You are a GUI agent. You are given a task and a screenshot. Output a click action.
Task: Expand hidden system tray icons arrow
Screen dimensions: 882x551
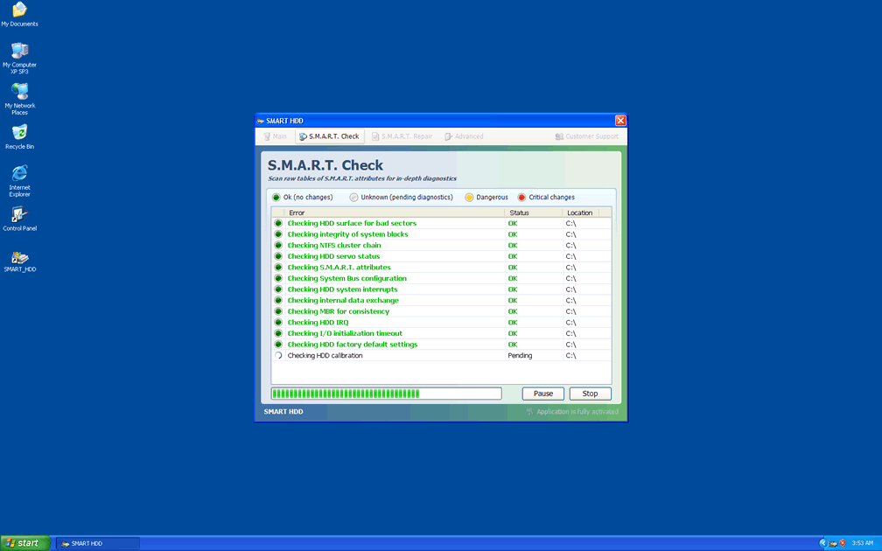click(822, 543)
